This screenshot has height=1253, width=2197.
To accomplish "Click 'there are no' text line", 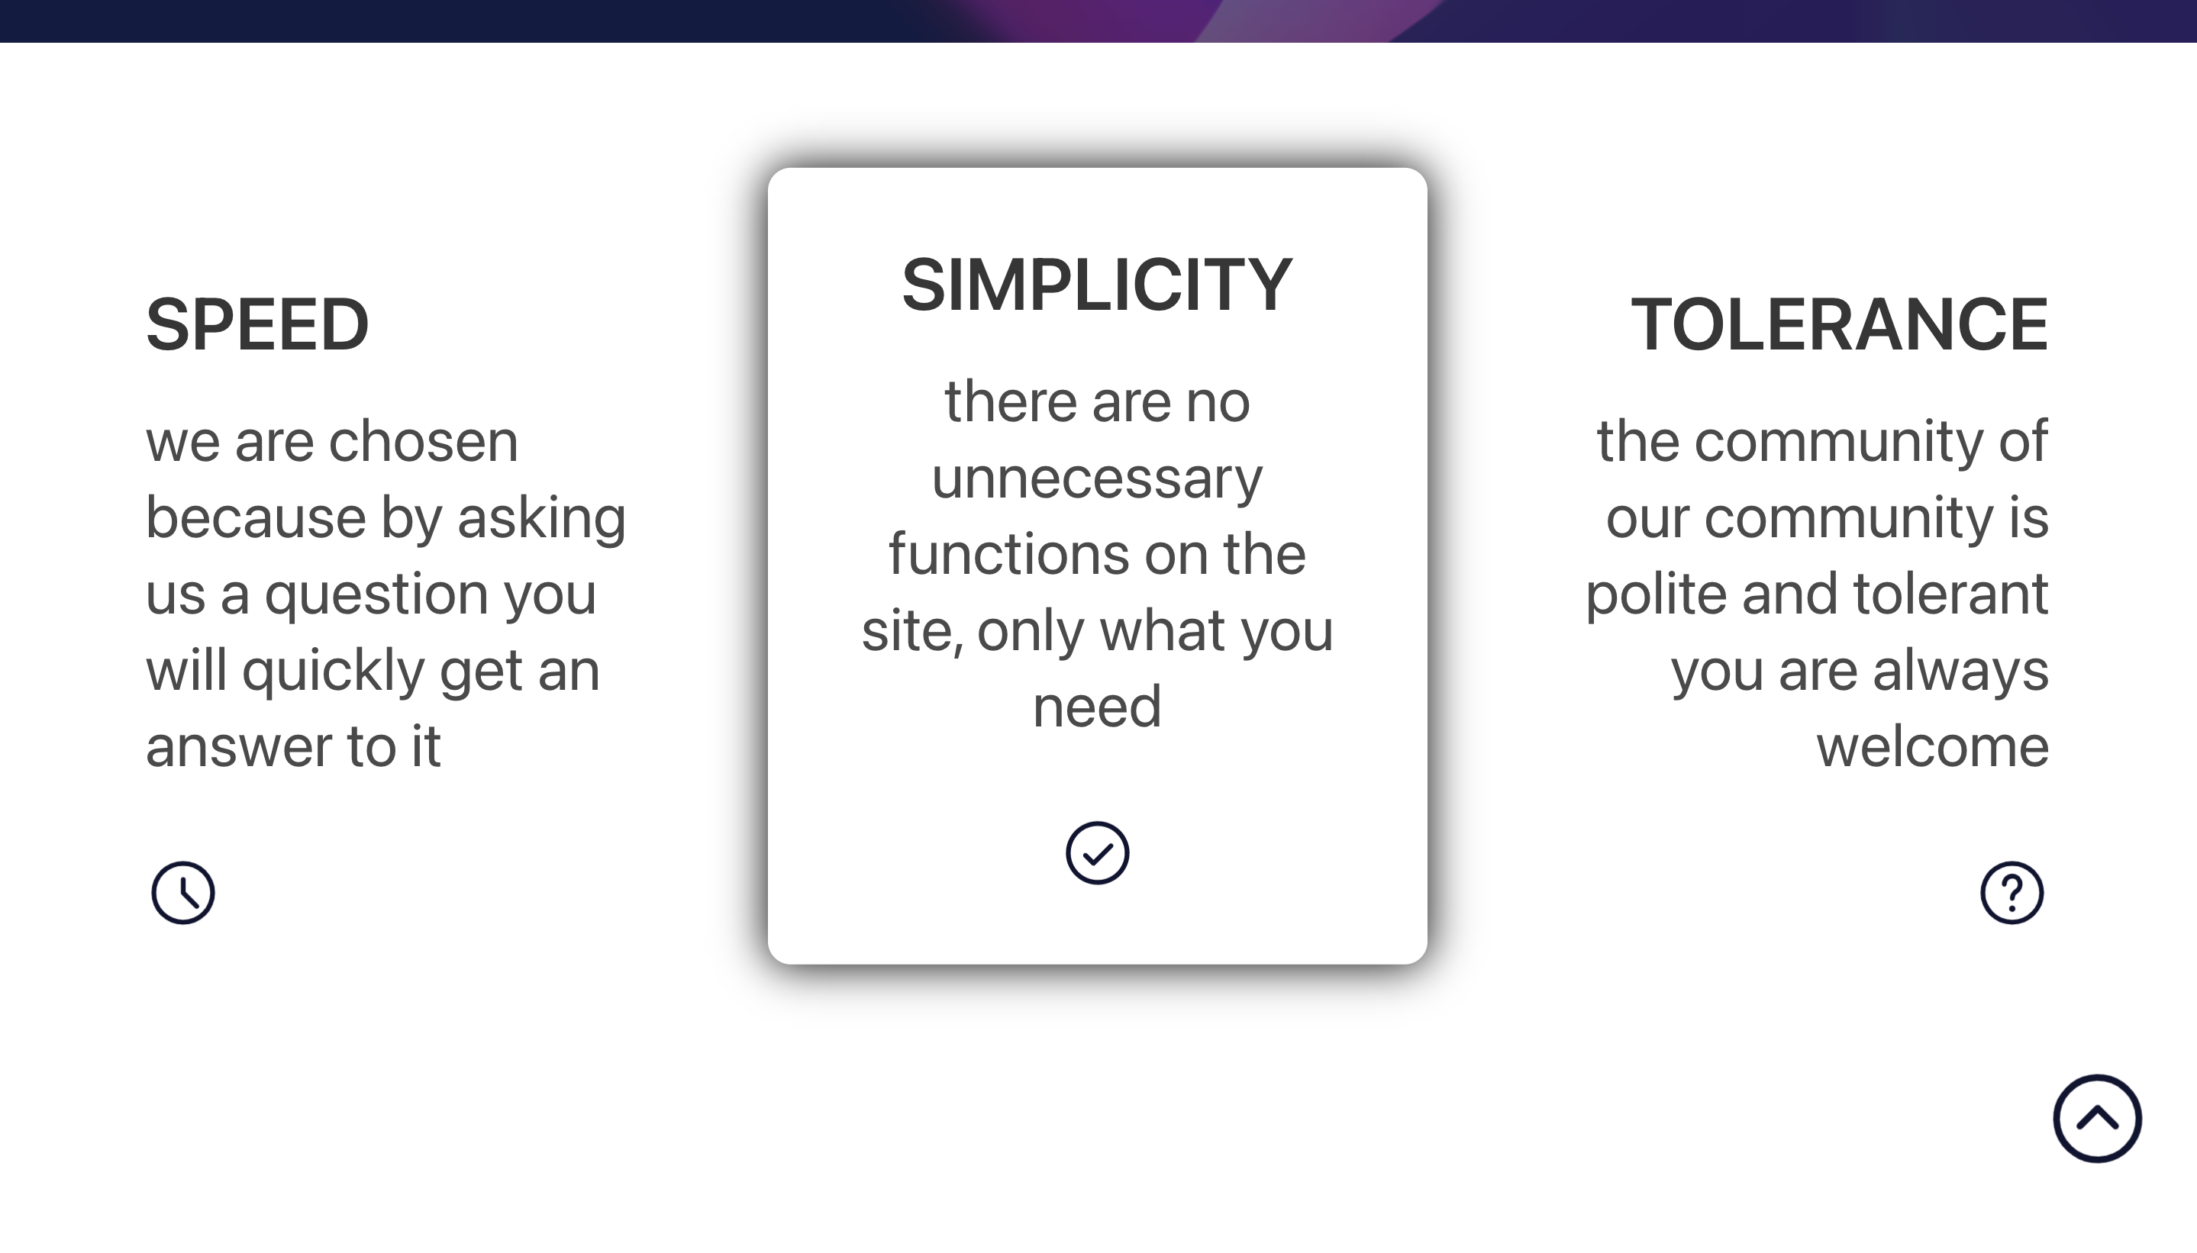I will click(x=1097, y=402).
